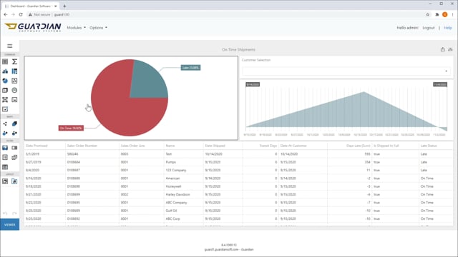
Task: Click the Logout link
Action: pyautogui.click(x=429, y=28)
